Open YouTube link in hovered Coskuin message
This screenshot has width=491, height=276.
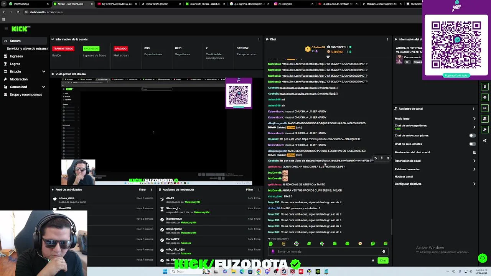pyautogui.click(x=344, y=161)
